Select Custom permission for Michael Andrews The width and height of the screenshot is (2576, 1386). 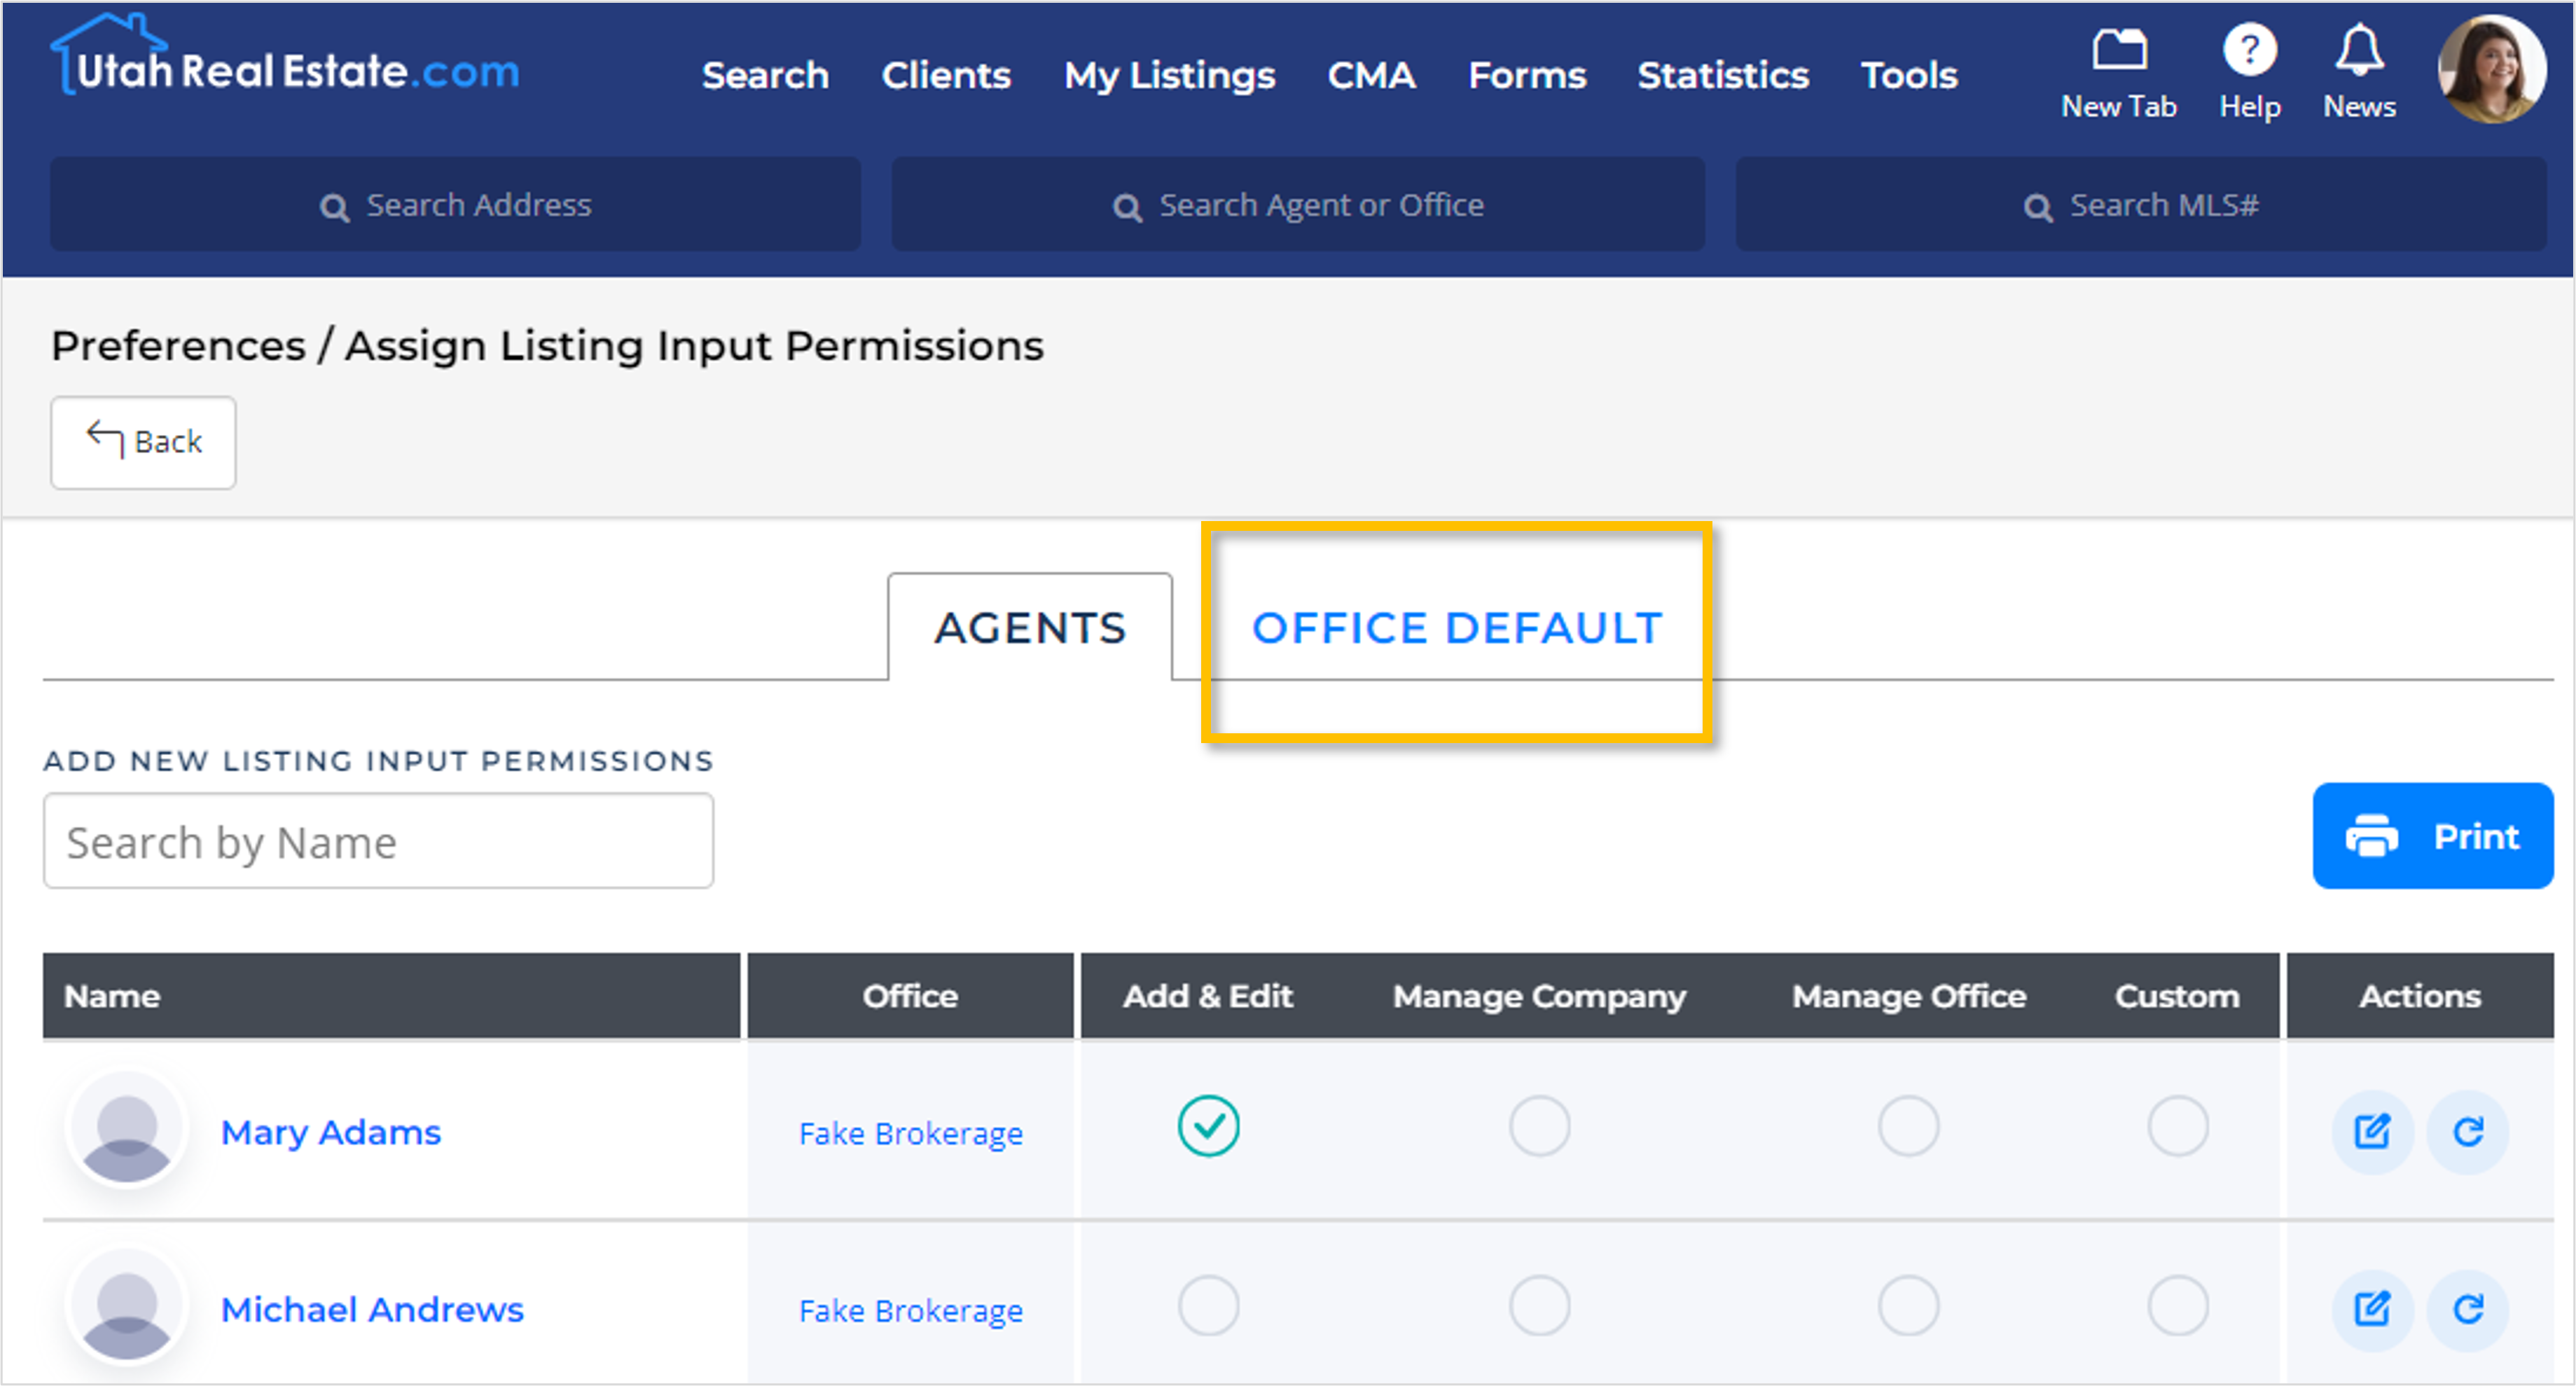click(x=2177, y=1305)
